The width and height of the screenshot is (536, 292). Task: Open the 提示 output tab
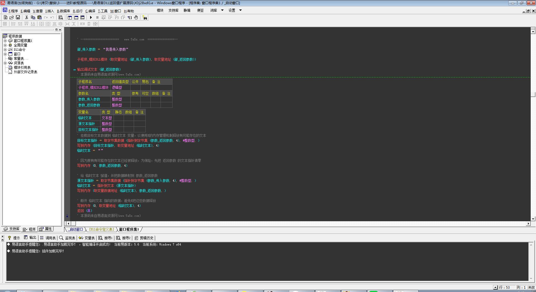pyautogui.click(x=14, y=238)
